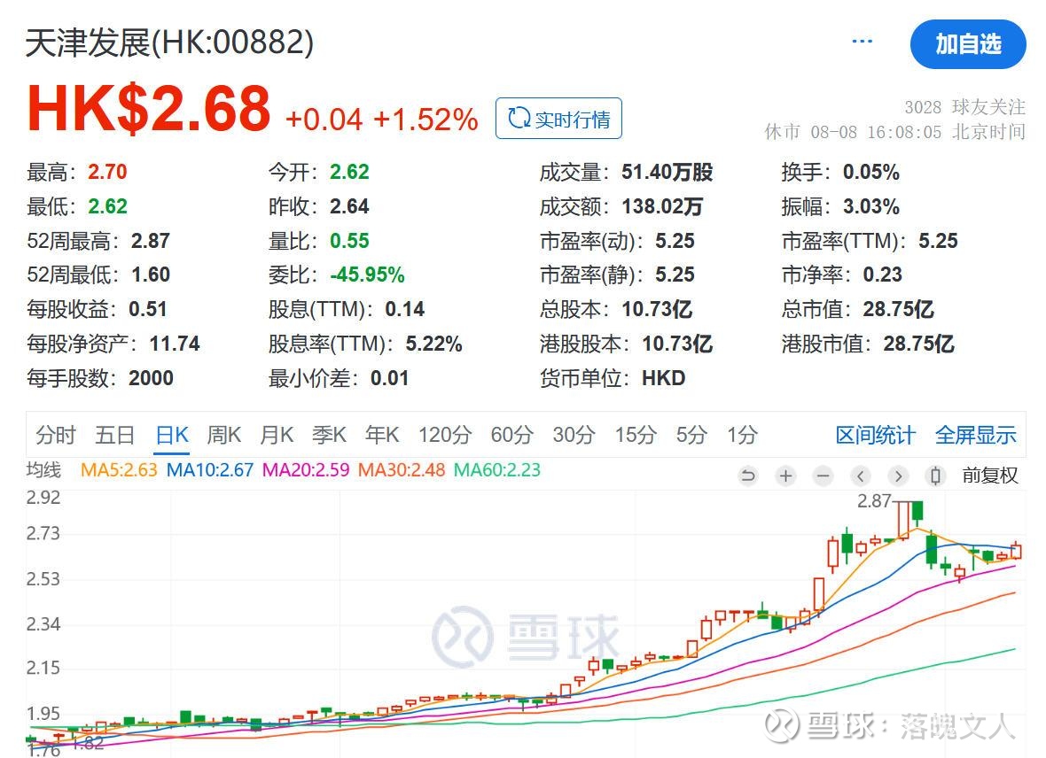
Task: Switch to 120分 interval tab
Action: 444,436
